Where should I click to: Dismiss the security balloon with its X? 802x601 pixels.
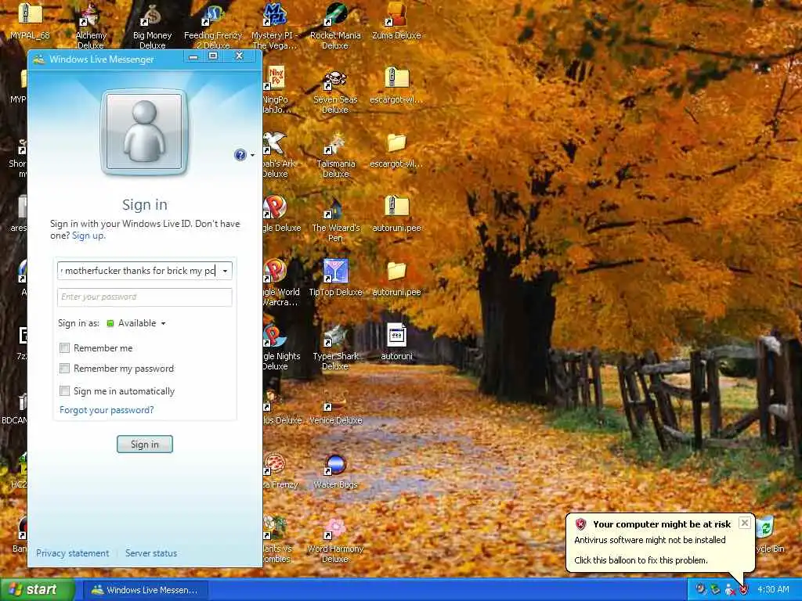tap(745, 523)
